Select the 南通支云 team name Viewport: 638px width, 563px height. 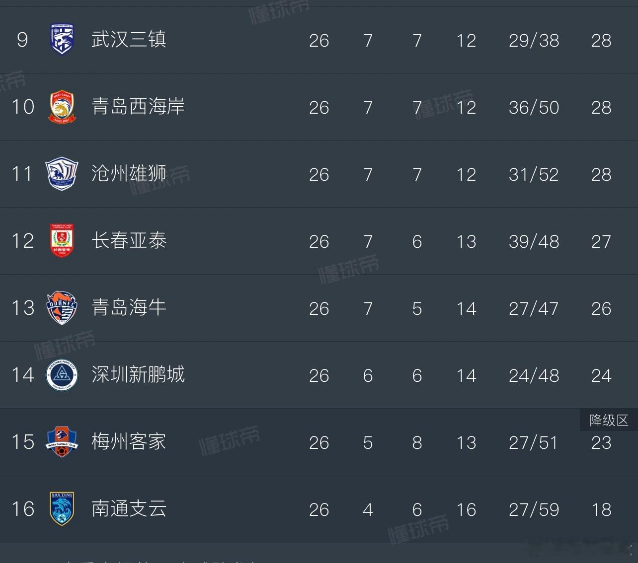coord(129,509)
